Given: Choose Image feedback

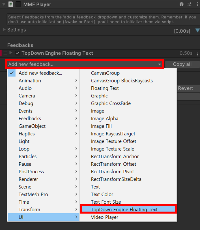Looking at the screenshot, I should 128,111.
